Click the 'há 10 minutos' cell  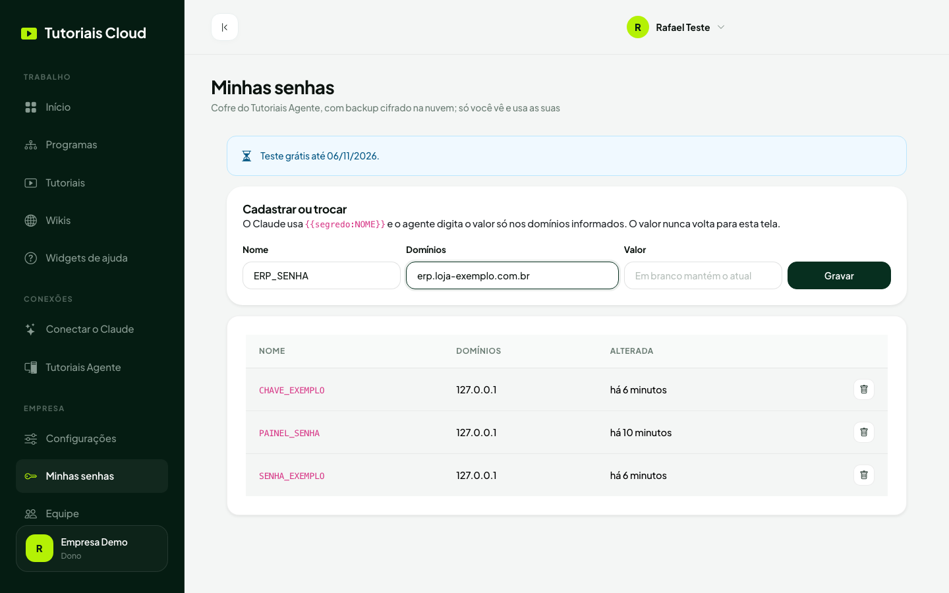pos(641,433)
